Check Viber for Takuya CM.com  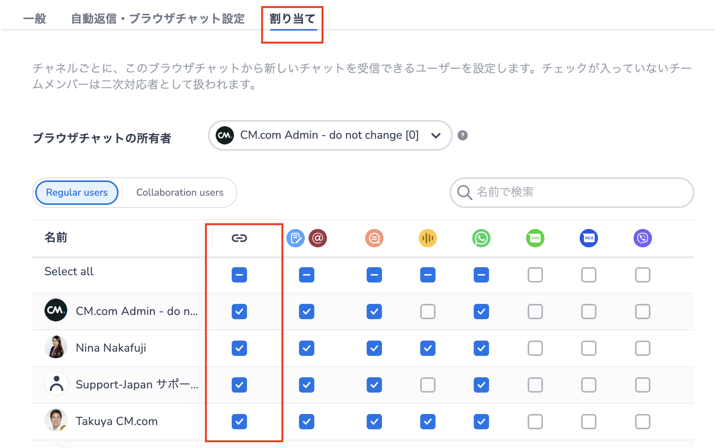643,422
